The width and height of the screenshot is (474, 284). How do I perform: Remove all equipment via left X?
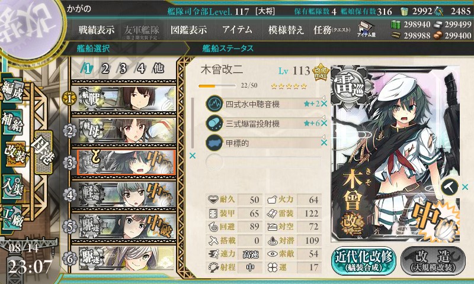click(x=192, y=156)
